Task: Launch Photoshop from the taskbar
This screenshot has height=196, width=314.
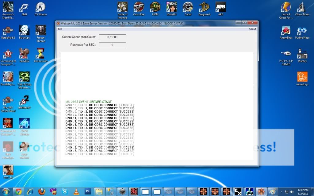Action: 88,191
